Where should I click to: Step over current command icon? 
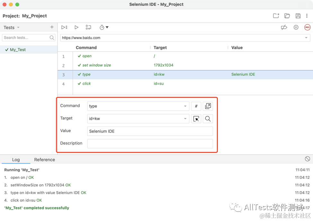pos(88,27)
